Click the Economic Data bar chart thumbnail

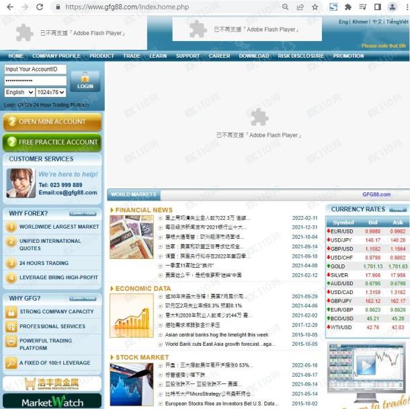pos(132,315)
